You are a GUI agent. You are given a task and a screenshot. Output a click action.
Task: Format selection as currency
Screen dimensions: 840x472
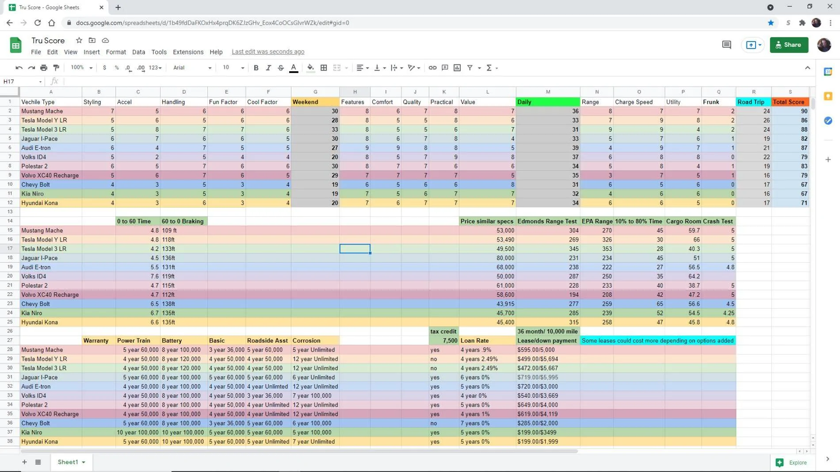104,68
